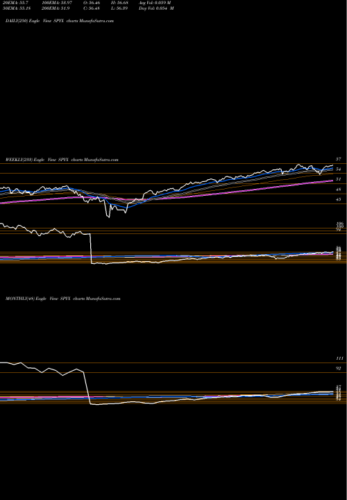Click the 50EMA: 55.18 readout
This screenshot has width=347, height=500.
pos(17,8)
